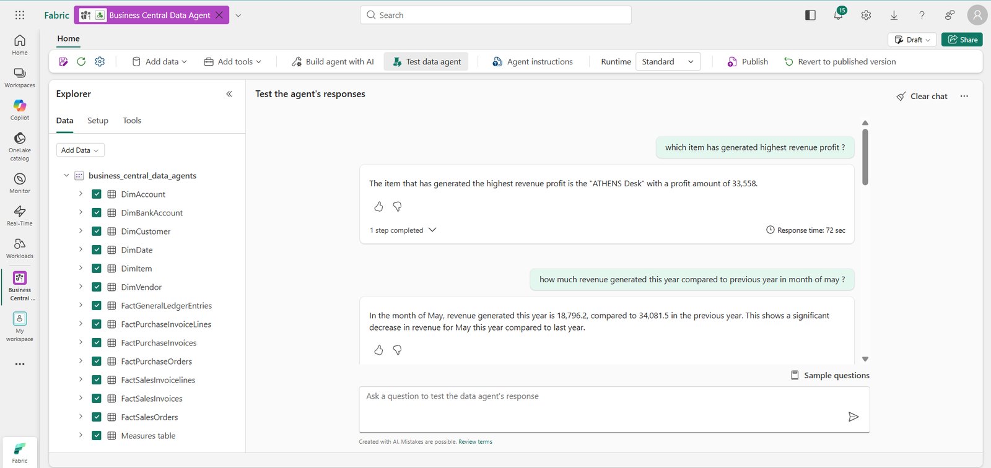991x468 pixels.
Task: Expand the FactPurchaseOrders table
Action: tap(81, 361)
